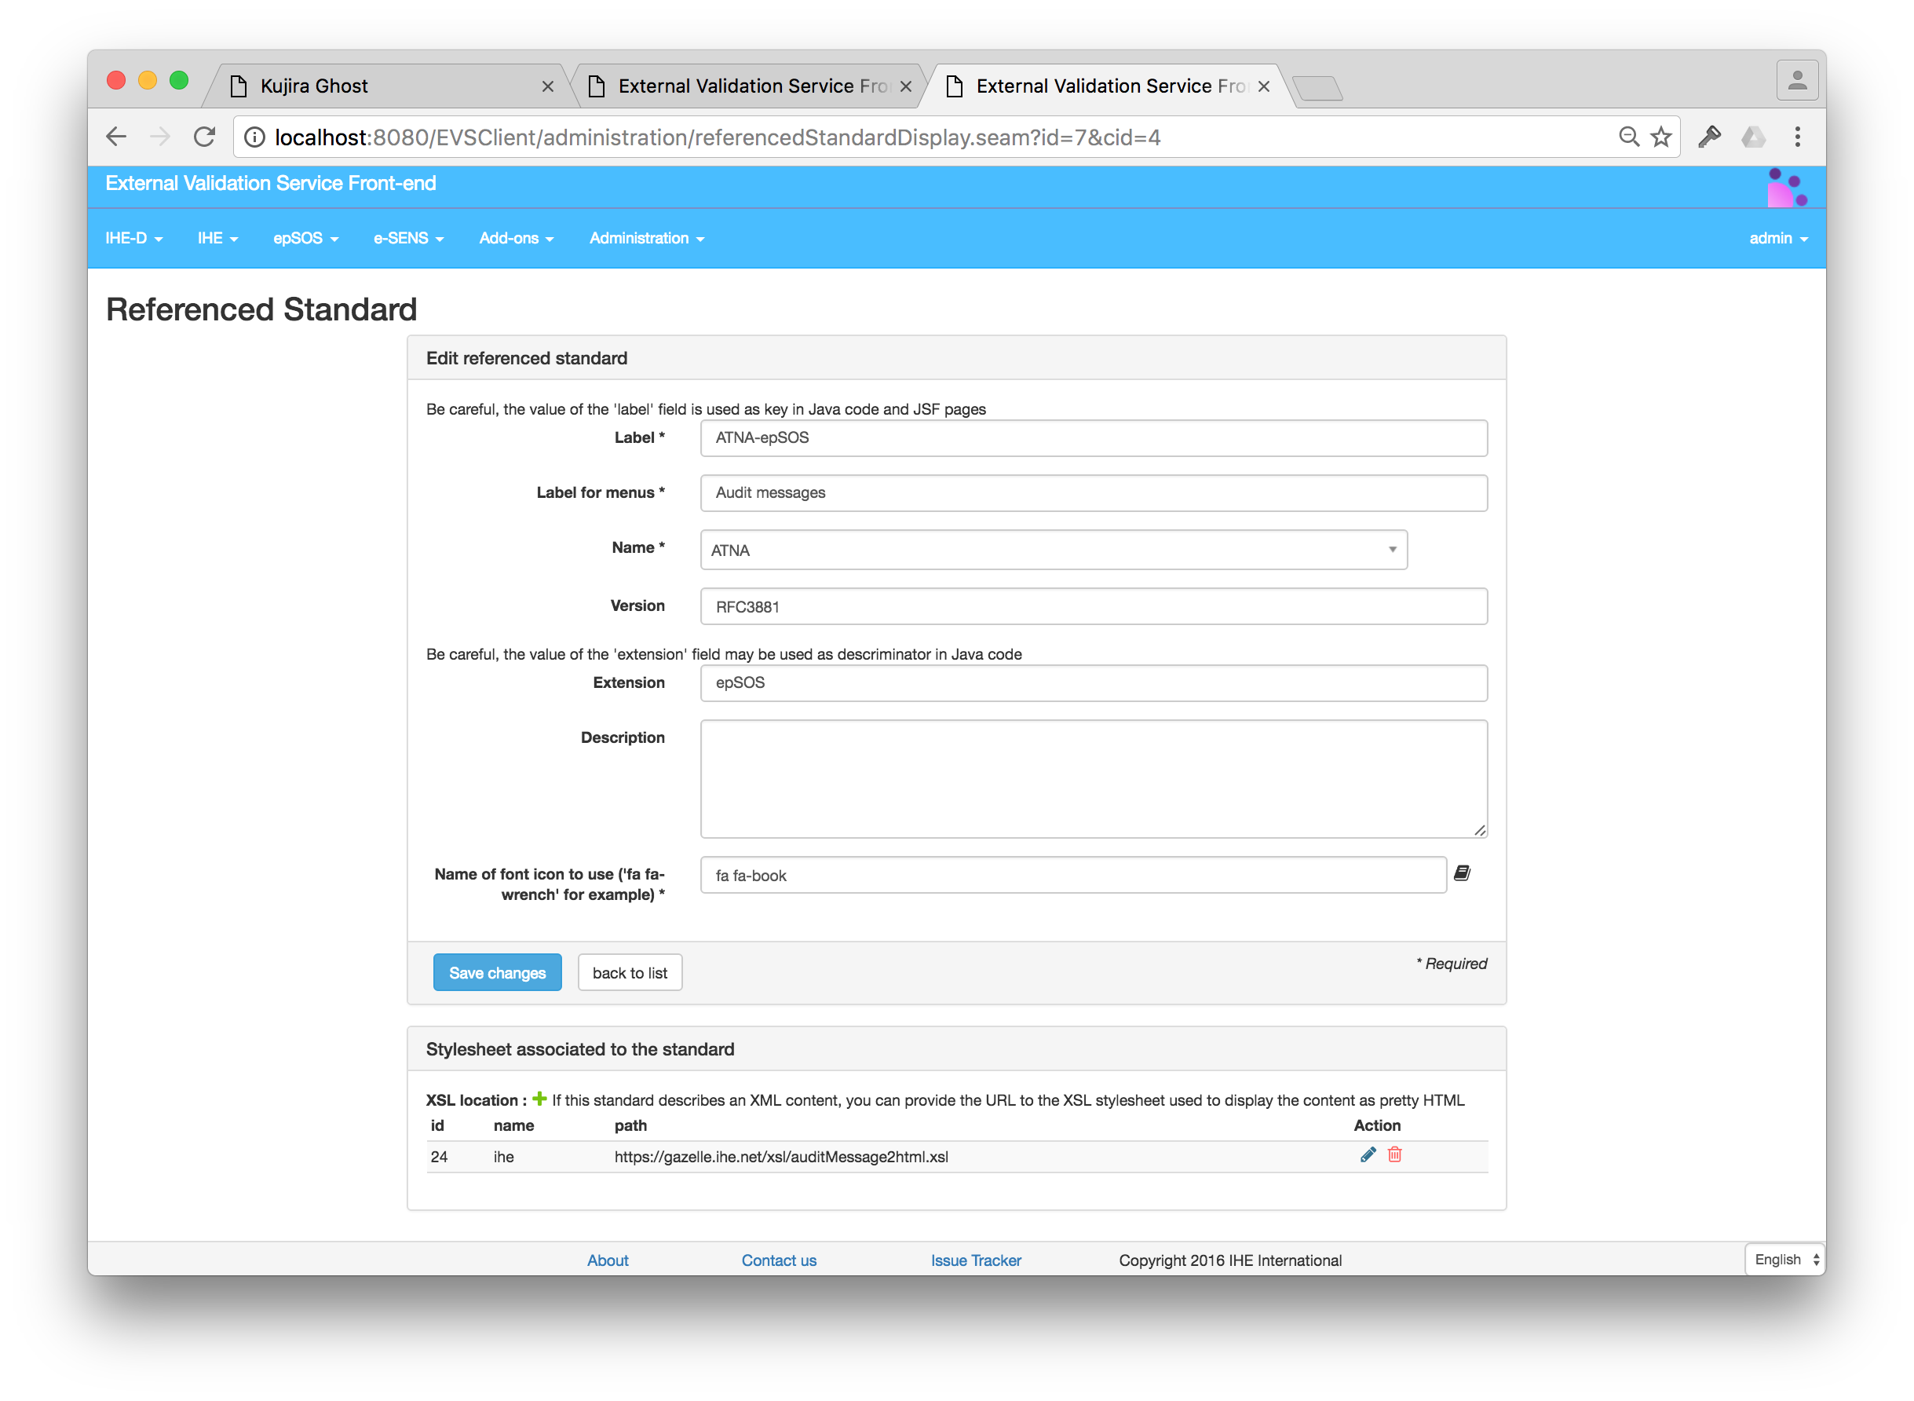This screenshot has width=1914, height=1401.
Task: Open the key icon in the address bar
Action: pos(1709,137)
